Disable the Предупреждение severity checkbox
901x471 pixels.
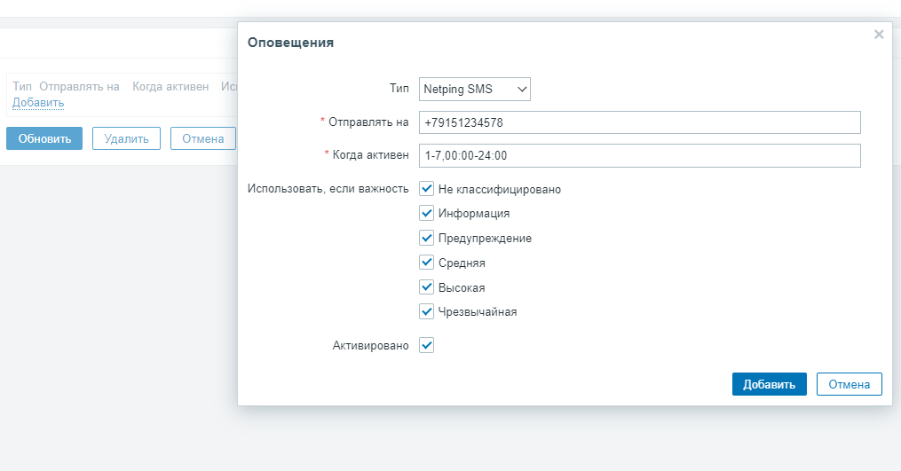coord(427,238)
